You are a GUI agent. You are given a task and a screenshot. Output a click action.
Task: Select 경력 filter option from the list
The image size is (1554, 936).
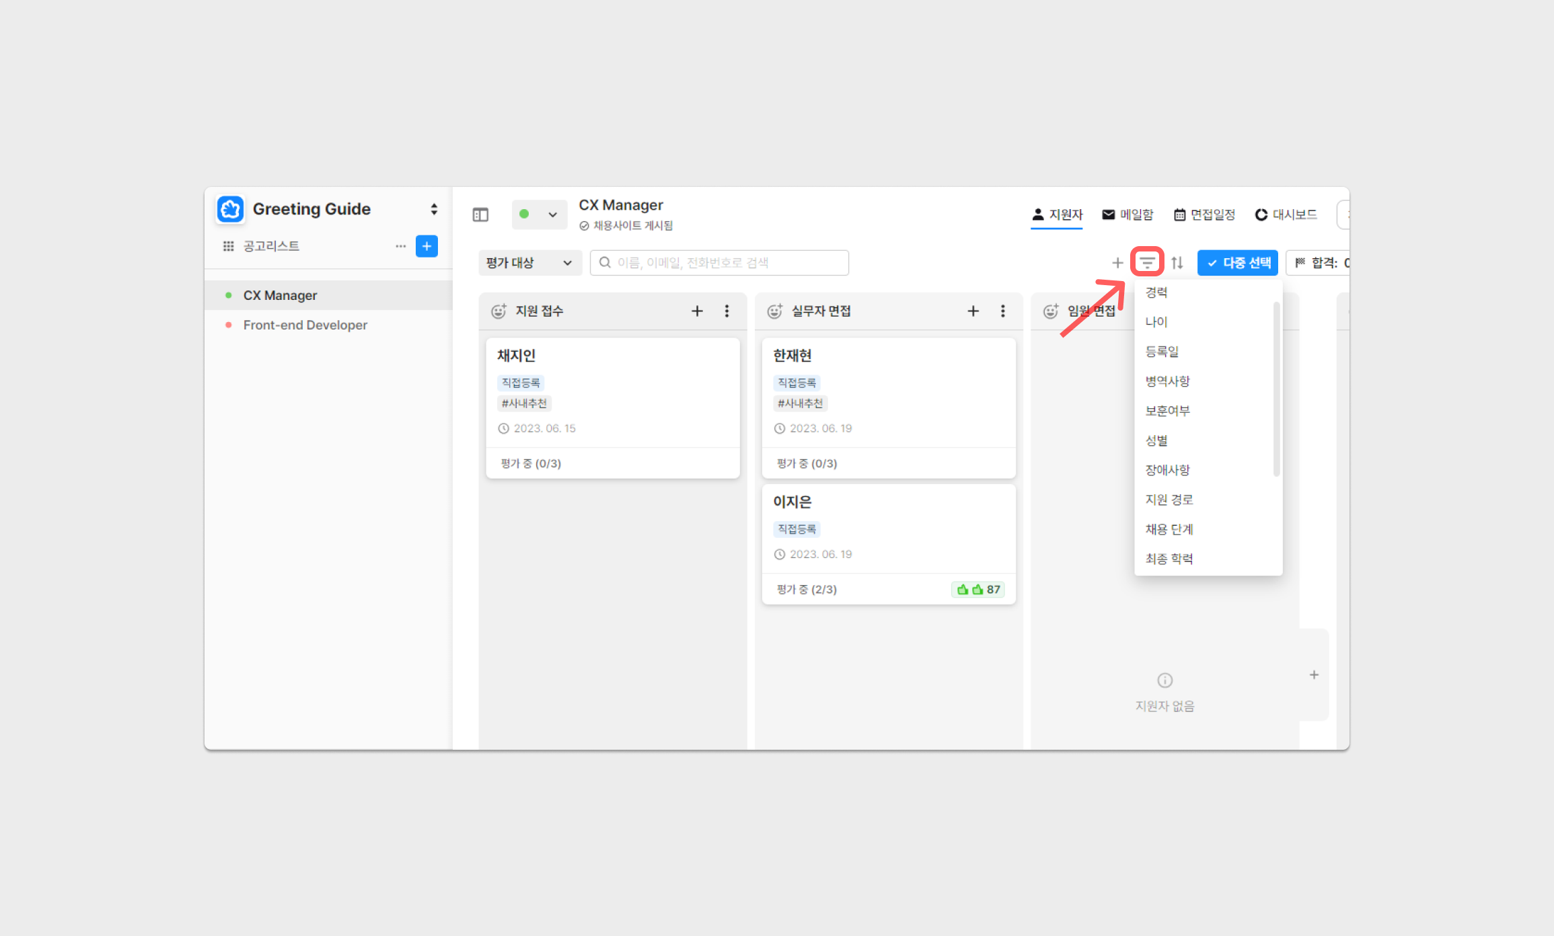click(1156, 292)
